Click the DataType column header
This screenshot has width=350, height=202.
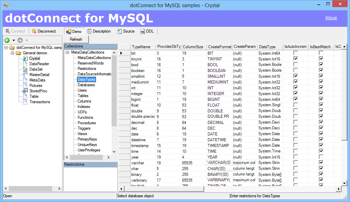coord(270,47)
